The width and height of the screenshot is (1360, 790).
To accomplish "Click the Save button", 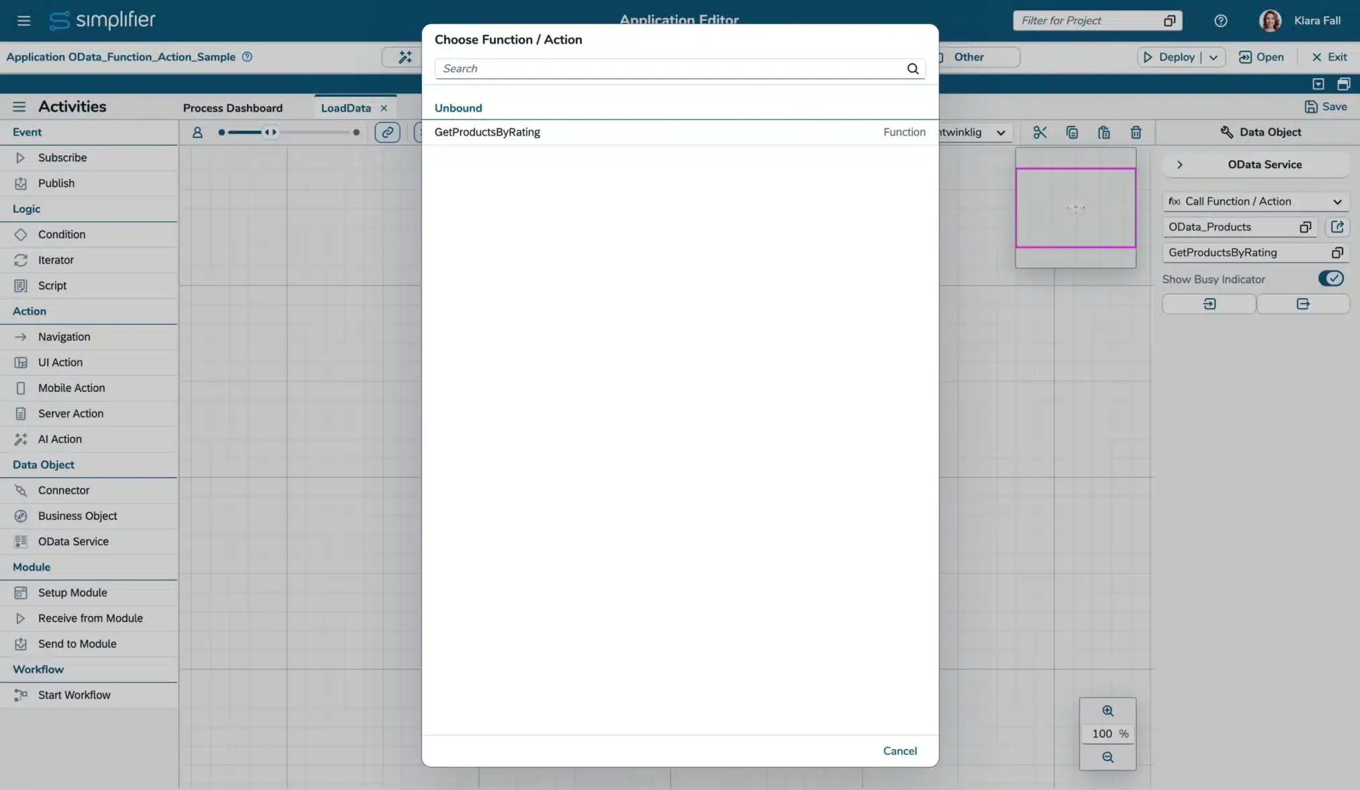I will pos(1325,107).
